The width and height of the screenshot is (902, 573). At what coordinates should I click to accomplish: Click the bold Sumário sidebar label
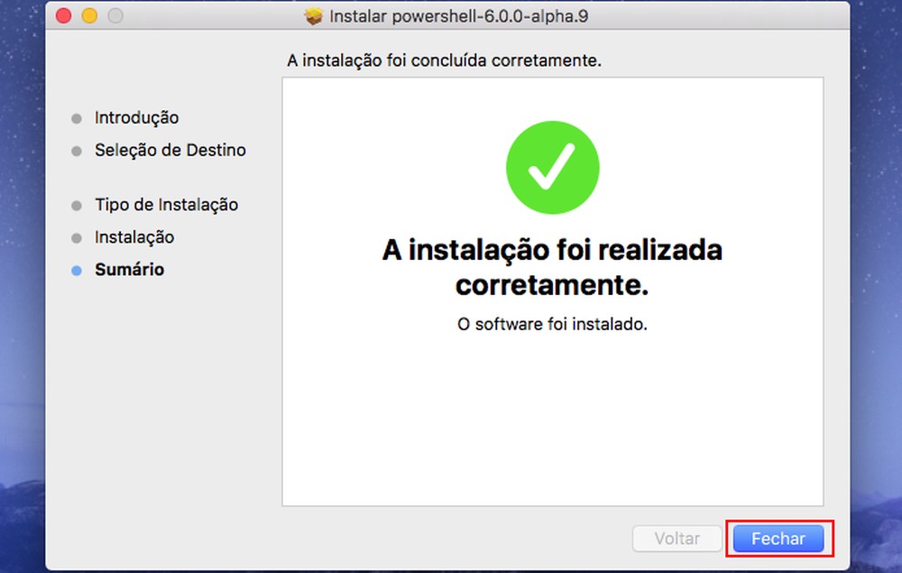point(129,269)
